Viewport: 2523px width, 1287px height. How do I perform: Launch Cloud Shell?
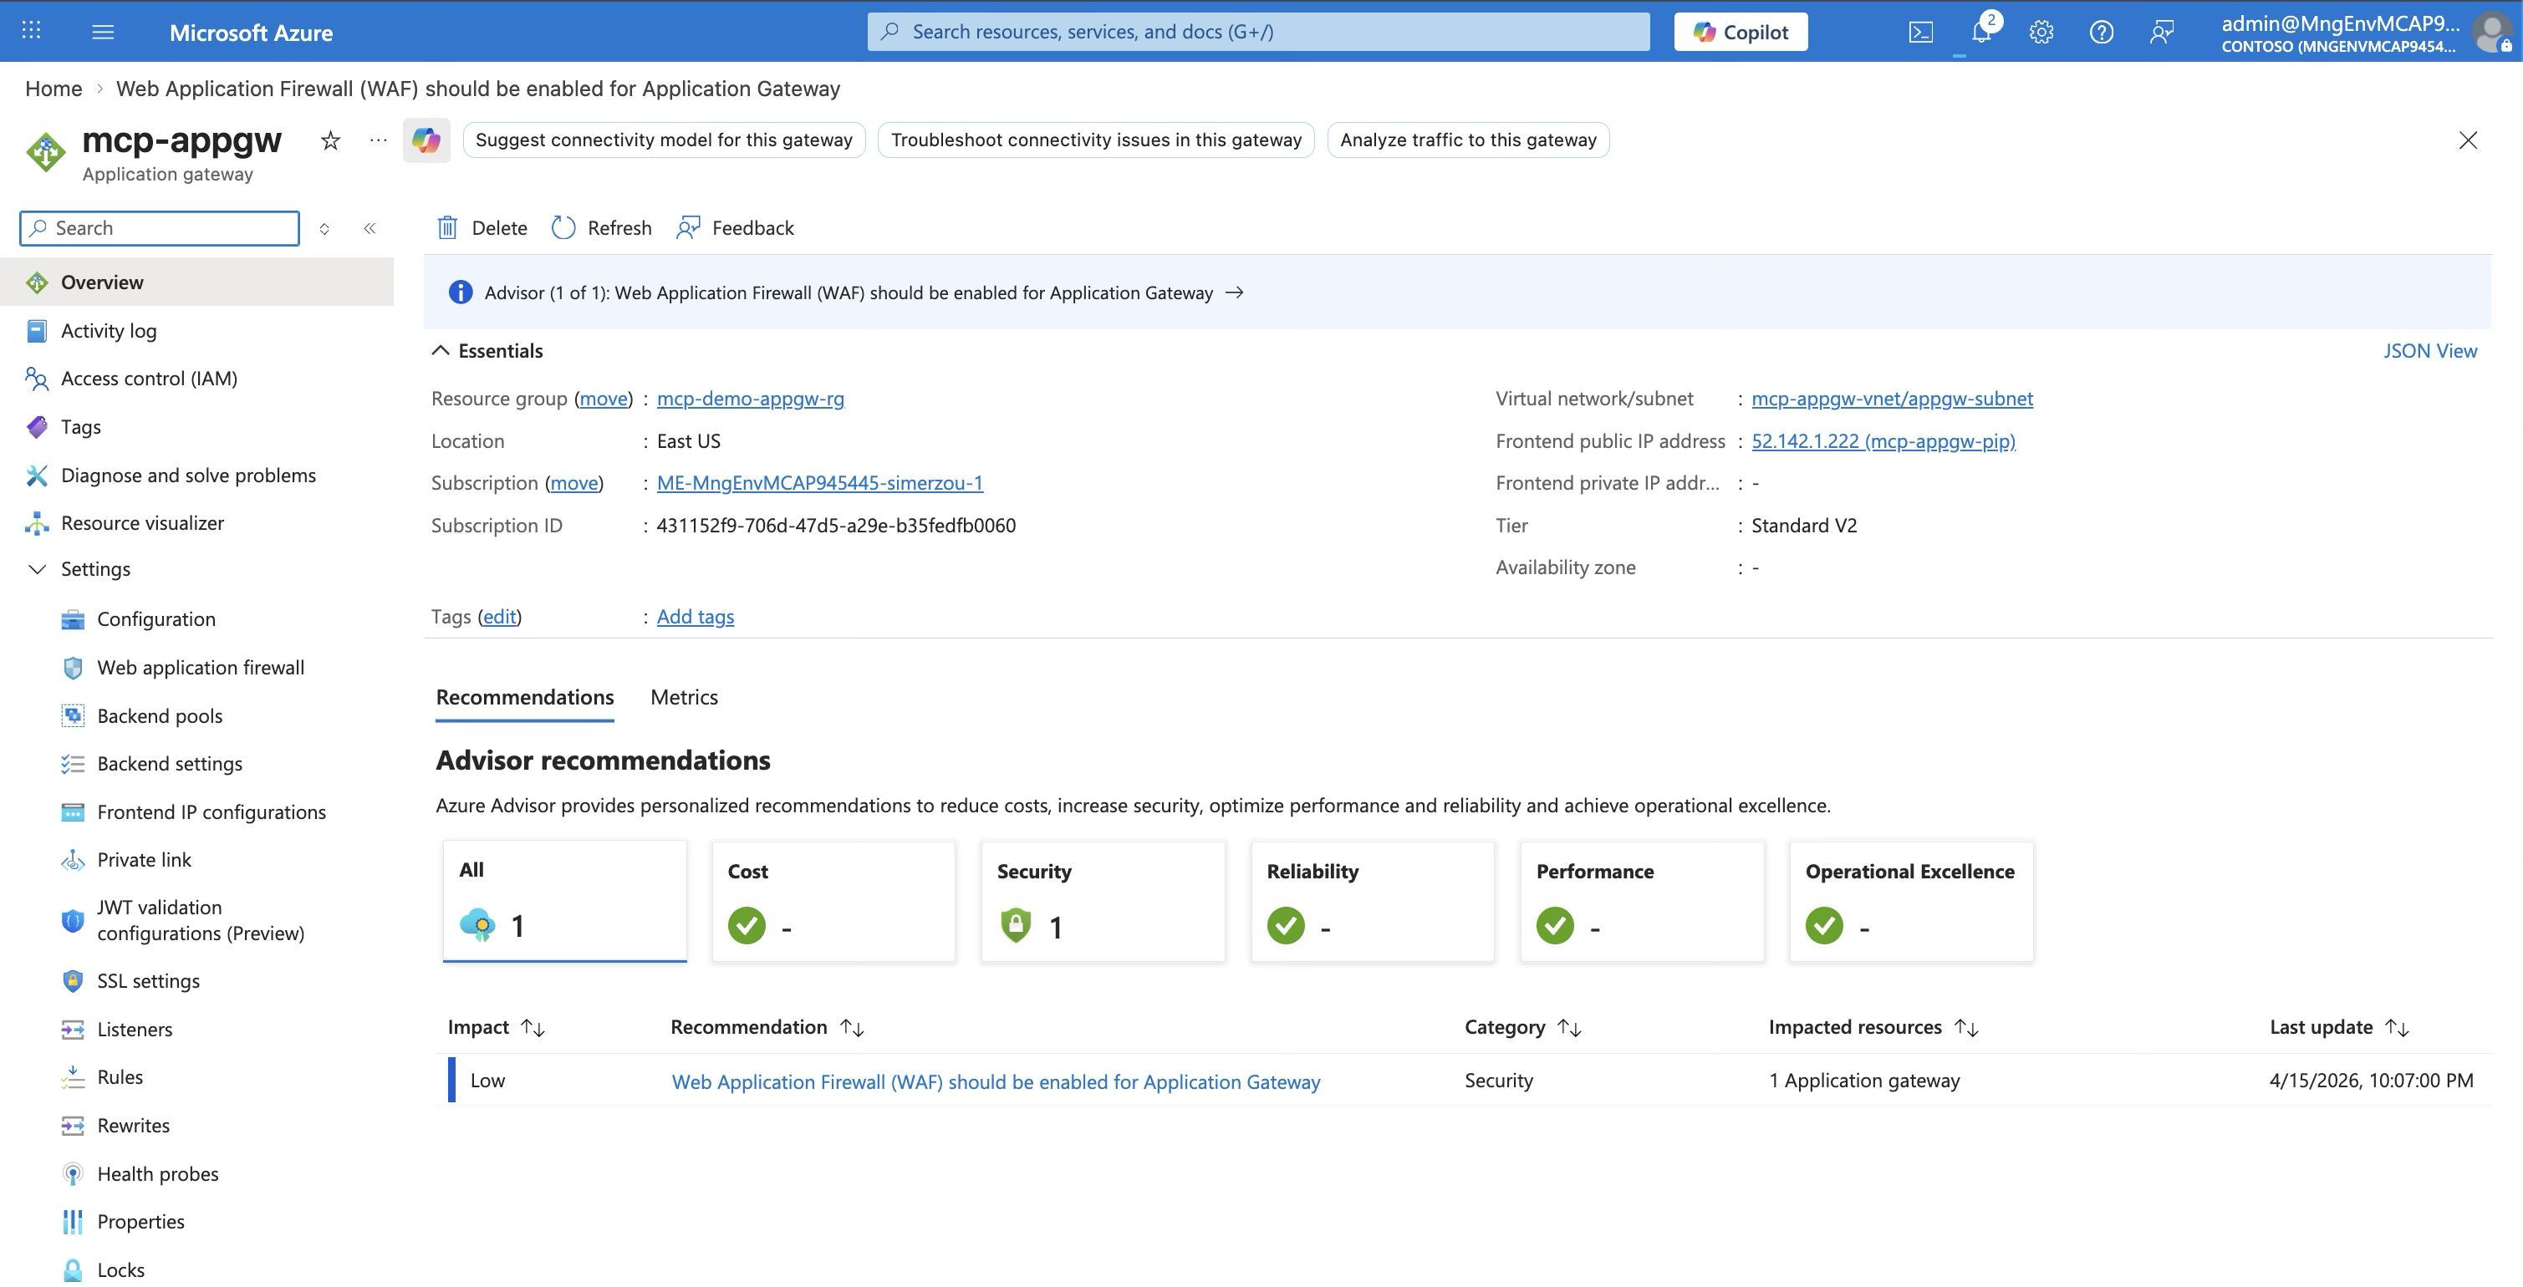pos(1919,30)
